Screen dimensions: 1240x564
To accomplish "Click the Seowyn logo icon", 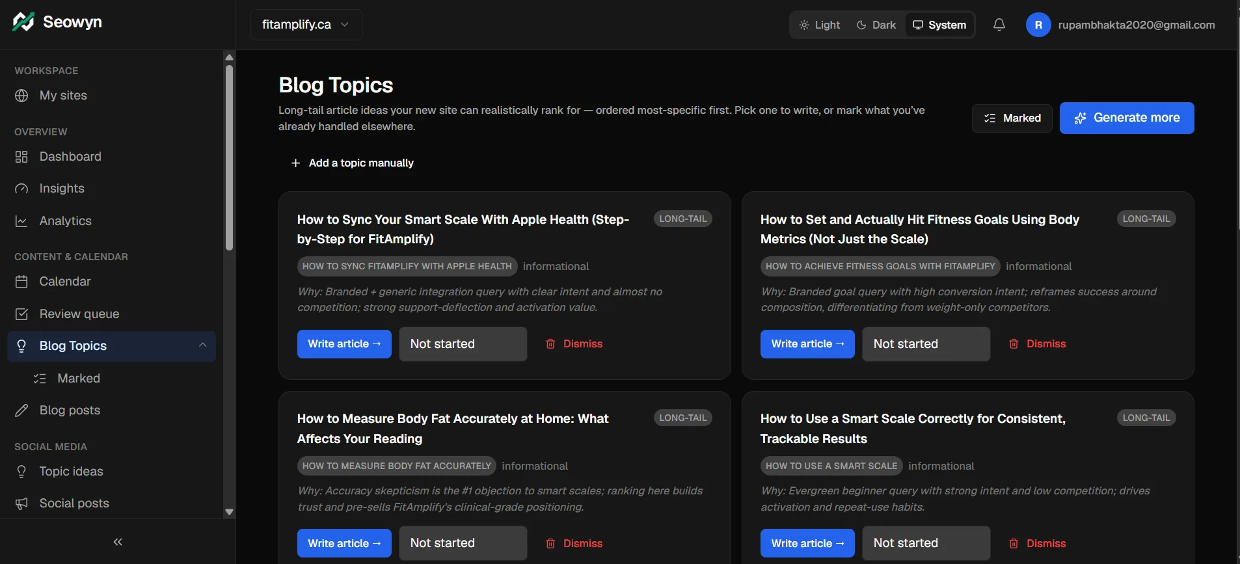I will [x=23, y=22].
